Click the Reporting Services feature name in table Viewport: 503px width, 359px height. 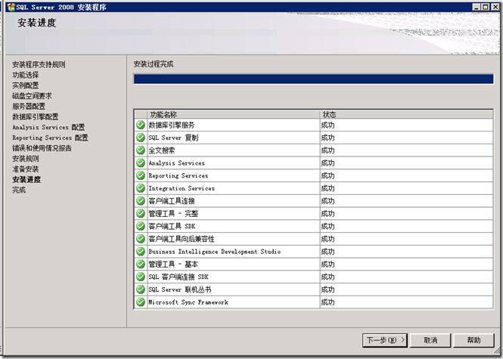coord(179,175)
